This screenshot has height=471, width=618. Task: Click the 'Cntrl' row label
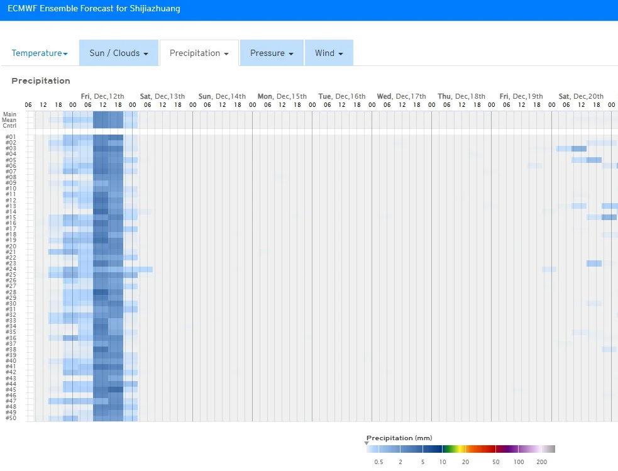(9, 126)
